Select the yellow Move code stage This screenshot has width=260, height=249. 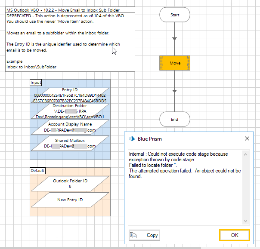tap(175, 63)
